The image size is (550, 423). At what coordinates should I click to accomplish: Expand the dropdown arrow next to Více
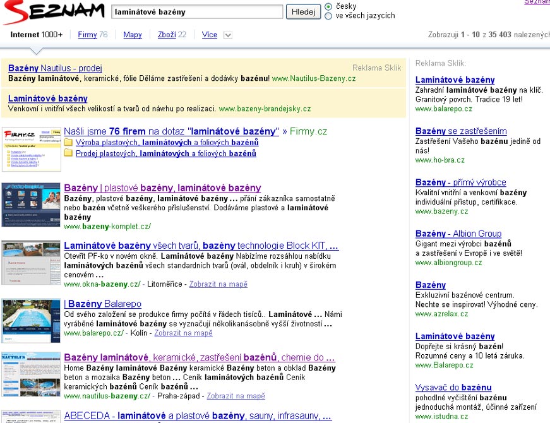tap(228, 35)
